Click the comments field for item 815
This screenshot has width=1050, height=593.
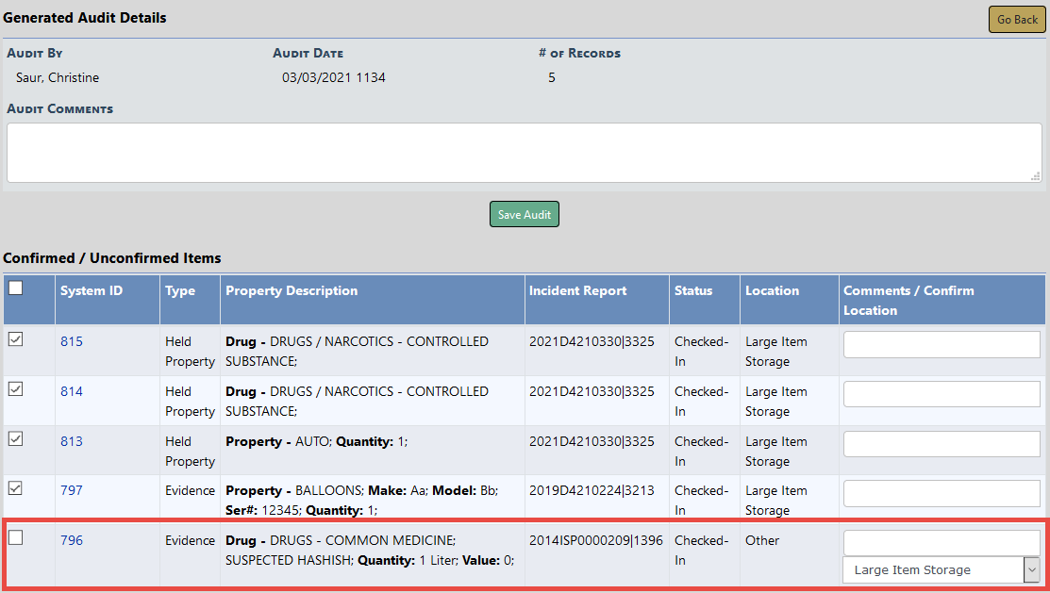(x=941, y=345)
